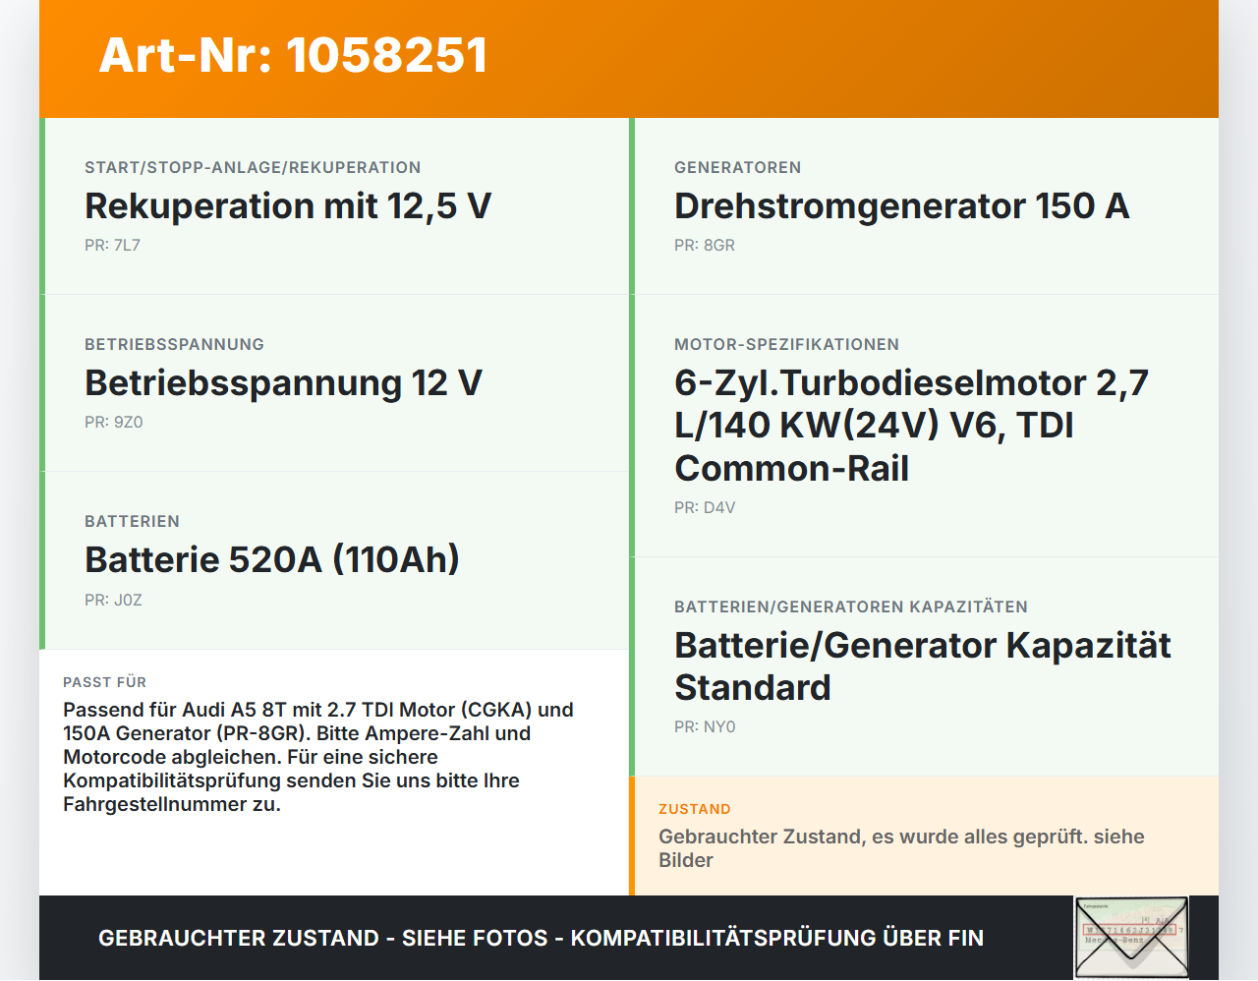Click the dark footer banner text

click(x=541, y=939)
